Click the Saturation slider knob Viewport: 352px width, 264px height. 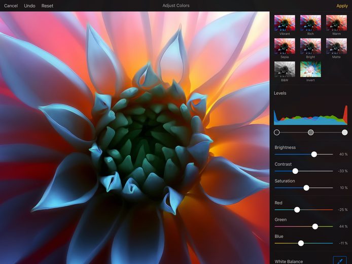pyautogui.click(x=306, y=188)
